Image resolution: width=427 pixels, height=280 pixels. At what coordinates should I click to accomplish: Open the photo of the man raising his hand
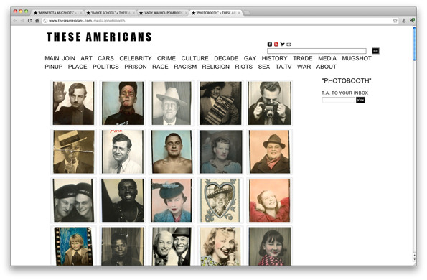pos(73,103)
